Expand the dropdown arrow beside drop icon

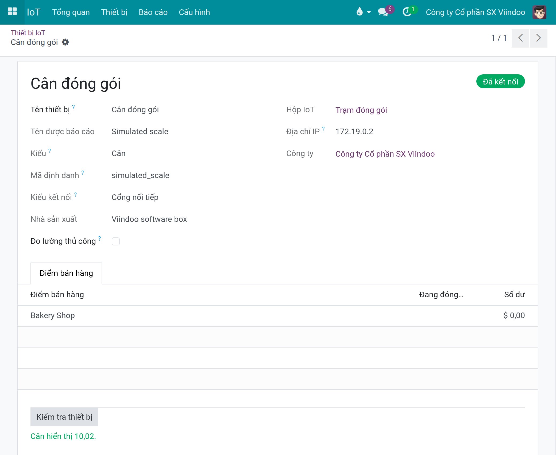coord(369,12)
